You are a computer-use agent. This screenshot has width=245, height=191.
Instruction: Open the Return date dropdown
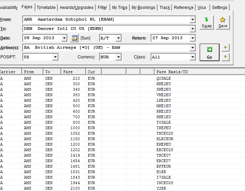coord(192,38)
